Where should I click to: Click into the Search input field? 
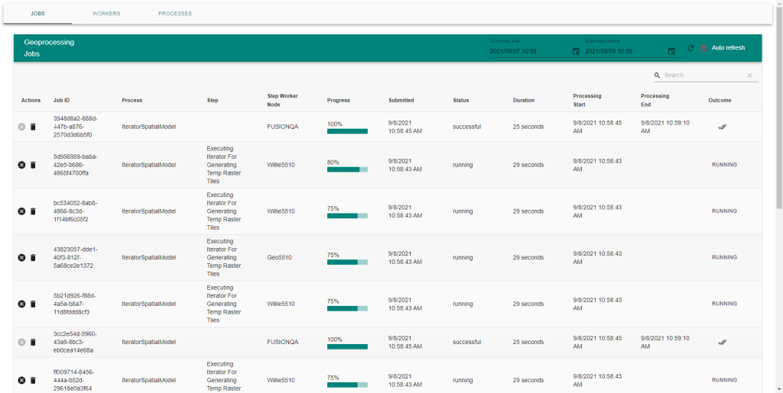click(x=702, y=76)
